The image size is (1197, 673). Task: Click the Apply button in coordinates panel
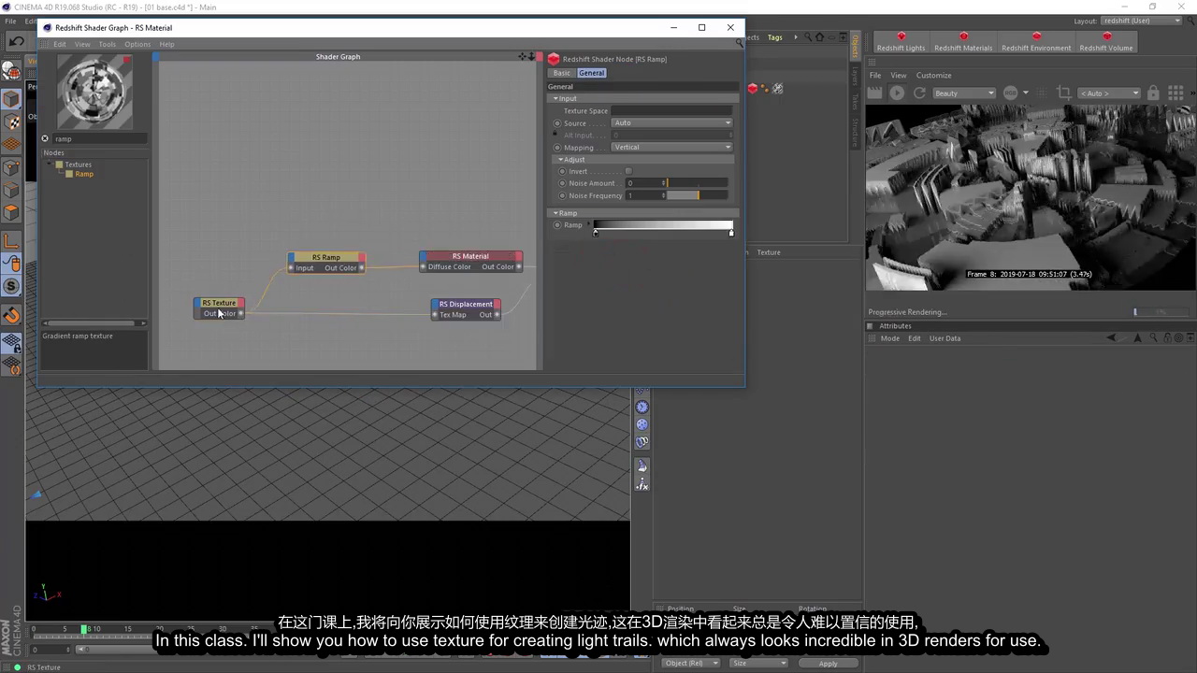828,664
